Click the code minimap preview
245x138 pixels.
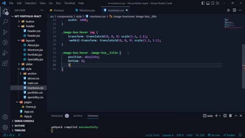[232, 23]
